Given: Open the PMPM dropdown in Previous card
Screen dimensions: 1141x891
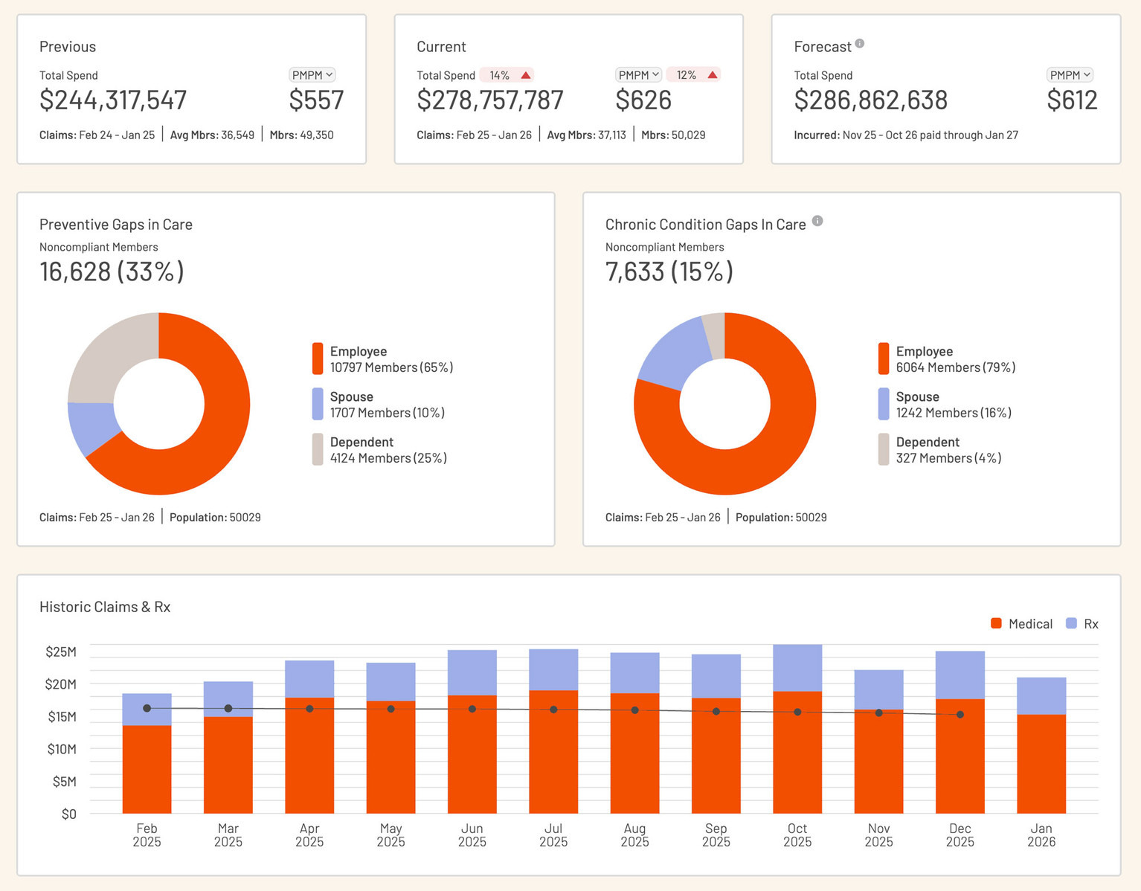Looking at the screenshot, I should 312,75.
